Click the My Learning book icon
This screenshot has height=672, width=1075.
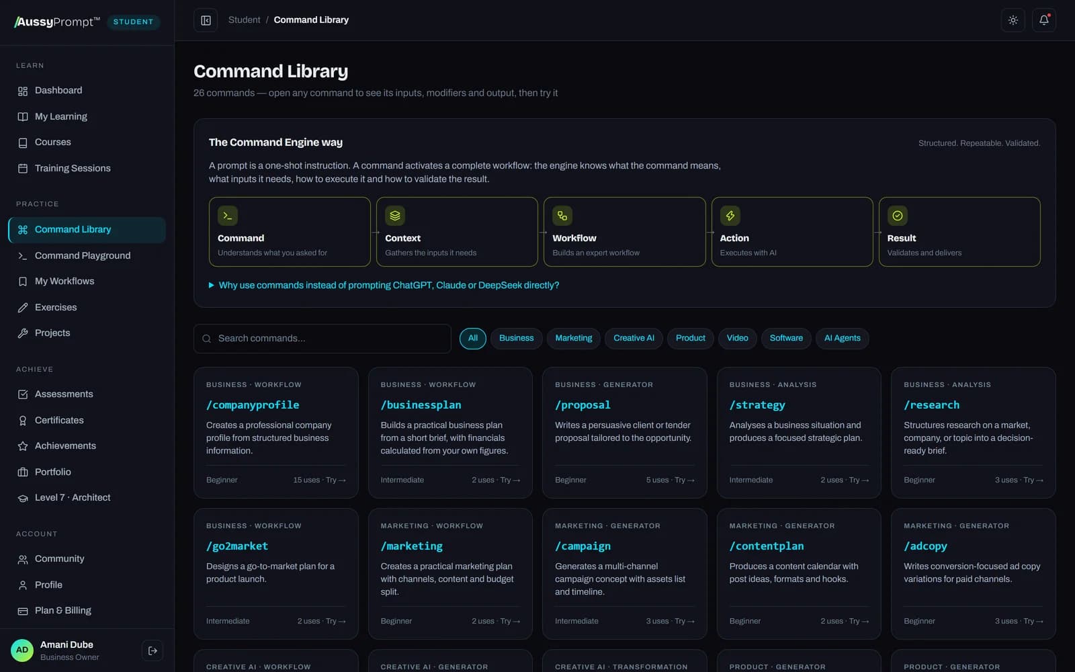[23, 117]
